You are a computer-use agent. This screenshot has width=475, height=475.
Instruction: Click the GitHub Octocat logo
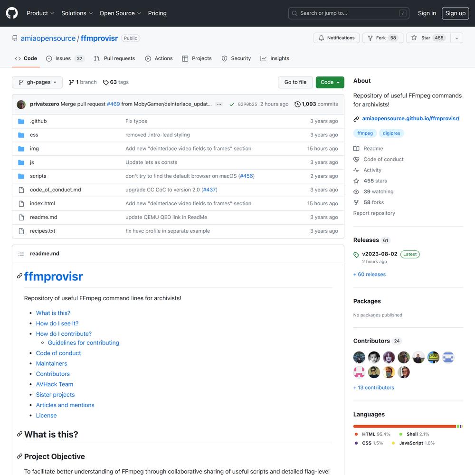tap(12, 13)
